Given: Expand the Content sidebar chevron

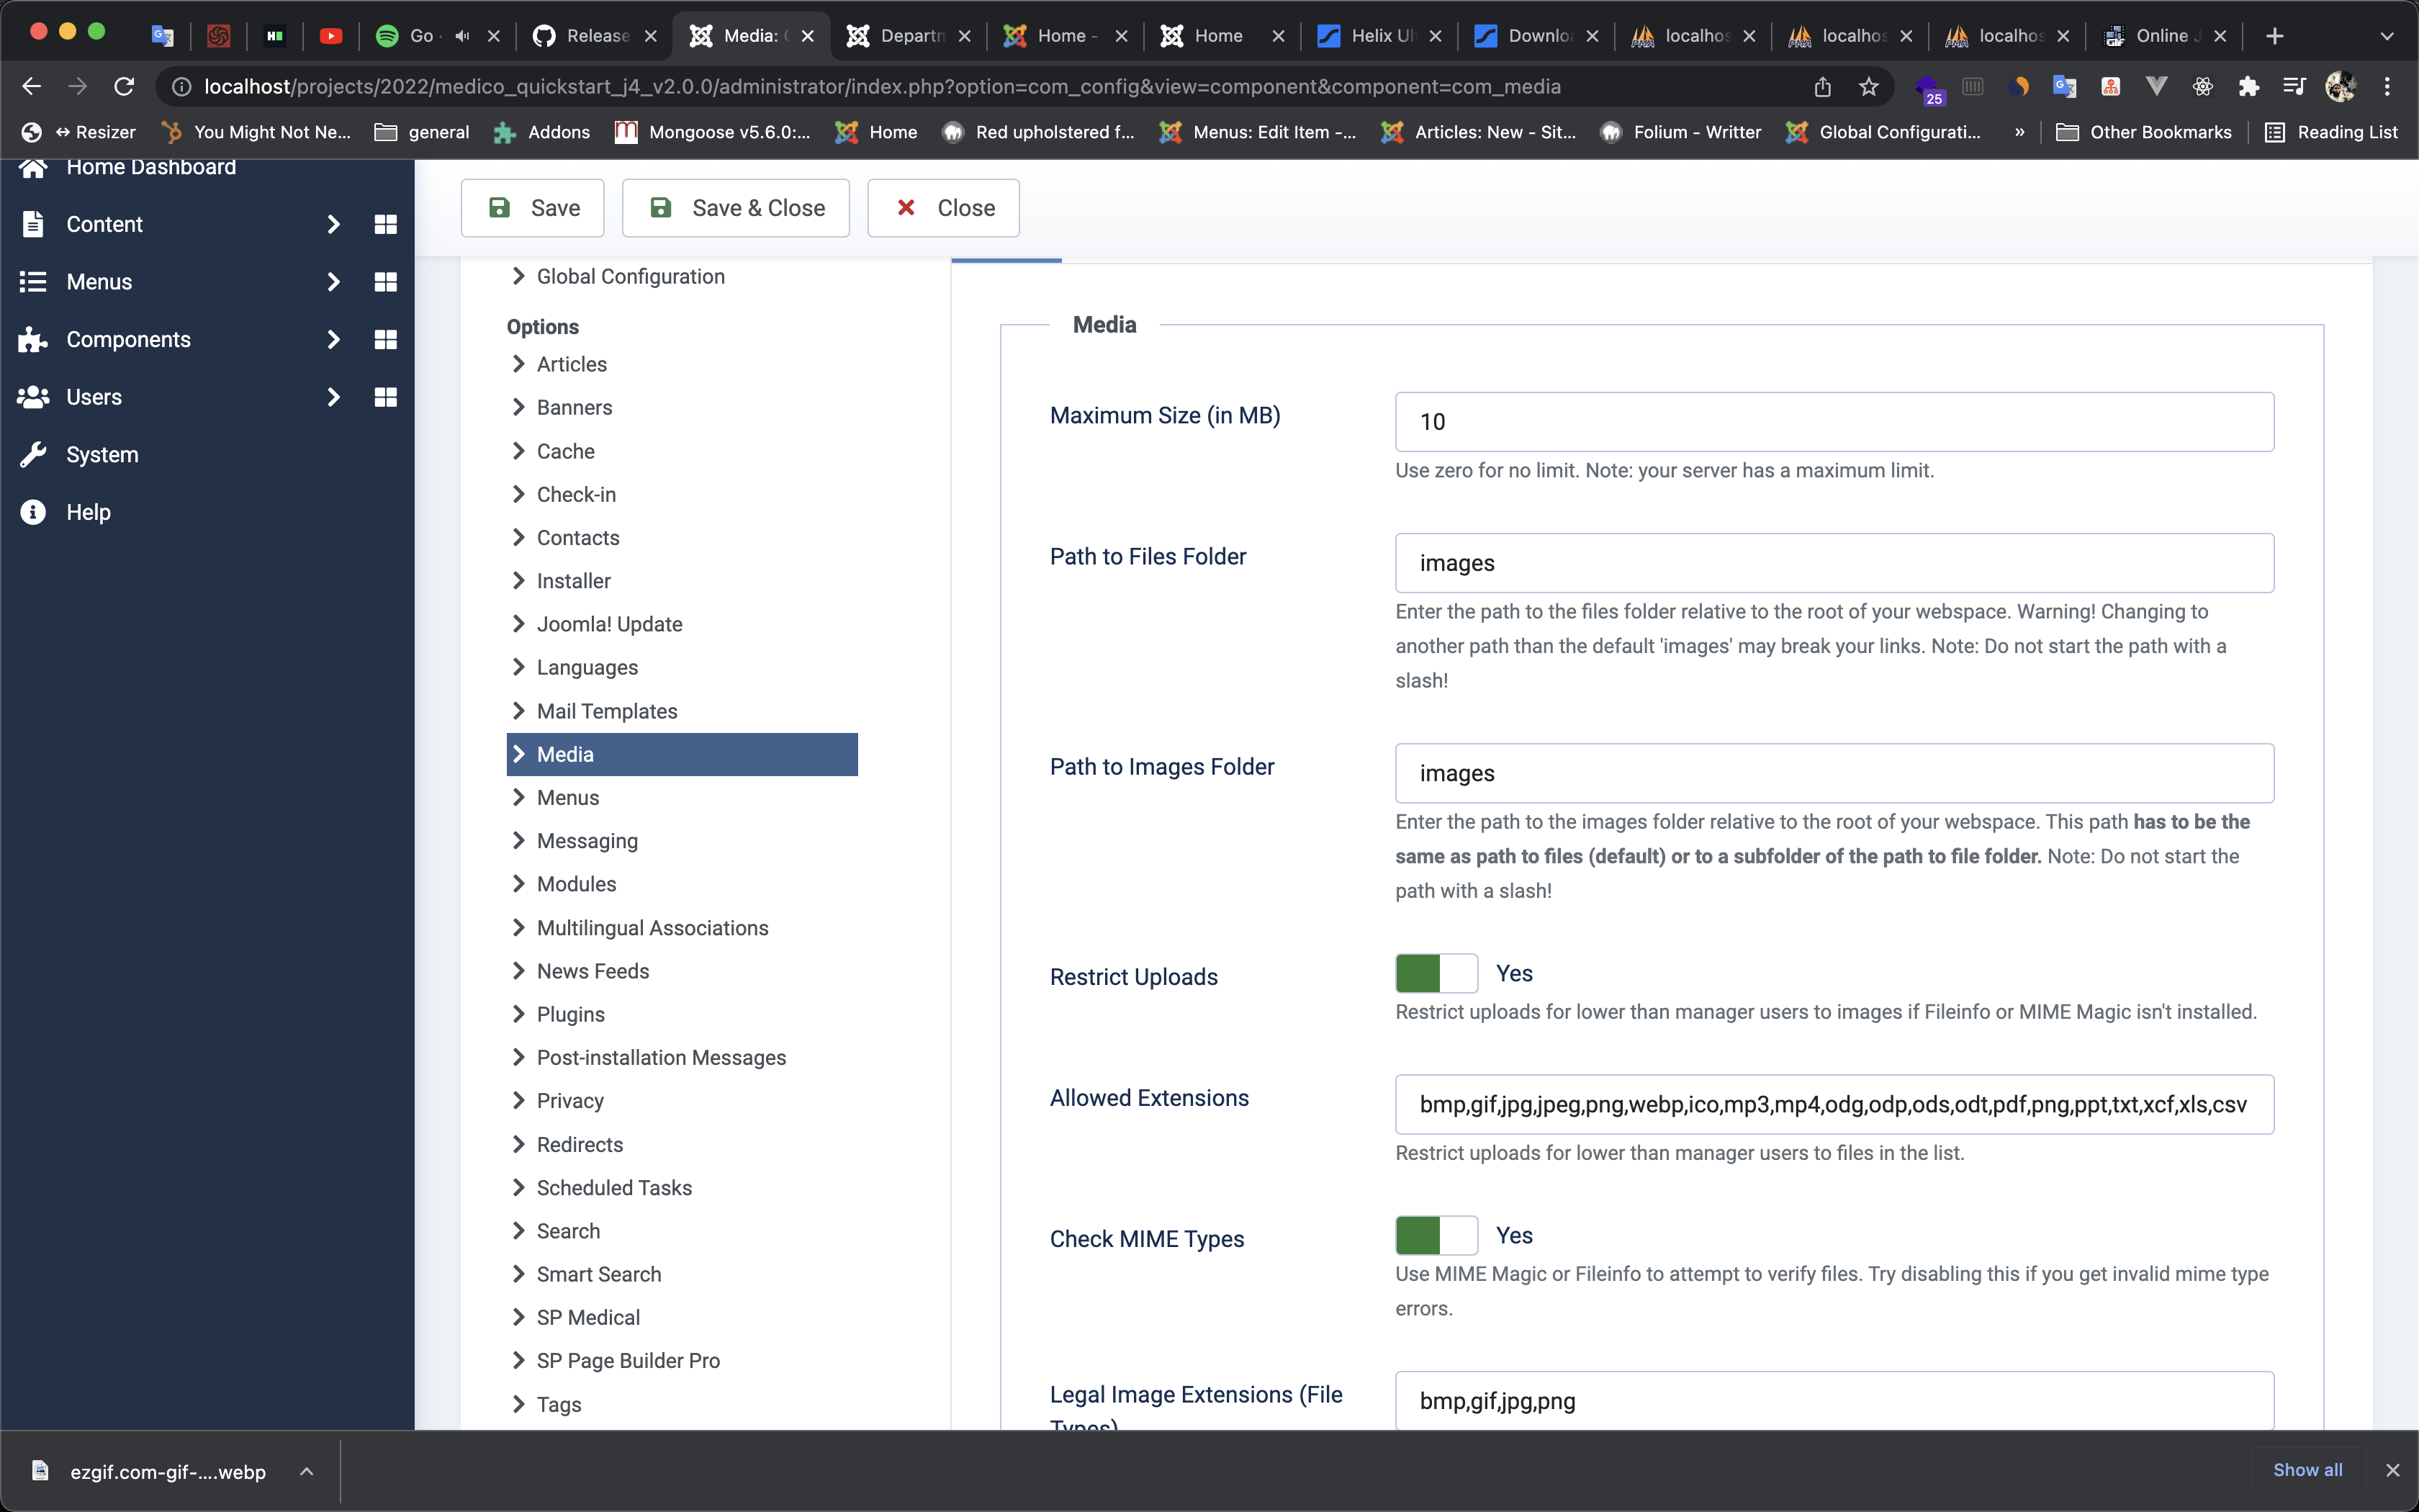Looking at the screenshot, I should 334,224.
